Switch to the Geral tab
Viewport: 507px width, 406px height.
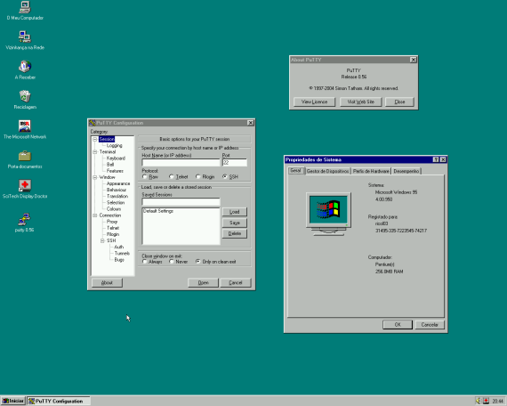click(x=296, y=171)
